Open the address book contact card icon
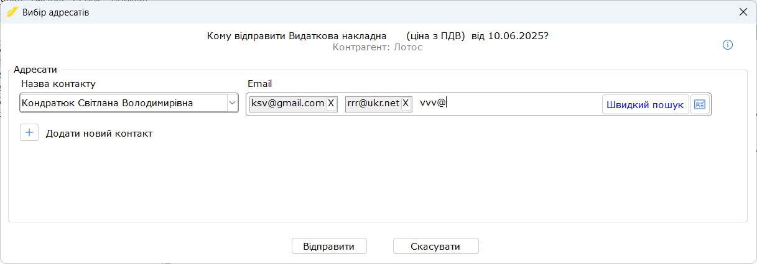Viewport: 757px width, 264px height. pos(700,105)
